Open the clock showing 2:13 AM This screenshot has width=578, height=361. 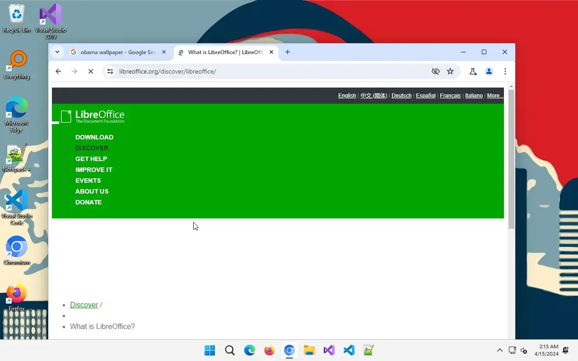(x=546, y=350)
